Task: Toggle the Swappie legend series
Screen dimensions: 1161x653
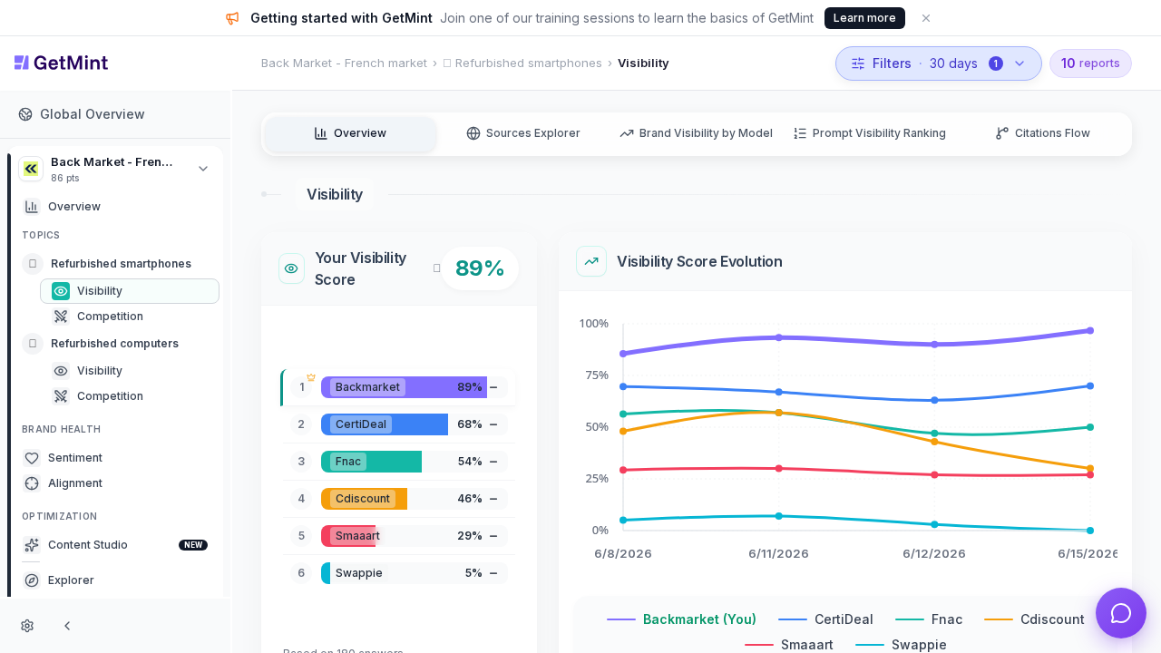Action: 901,645
